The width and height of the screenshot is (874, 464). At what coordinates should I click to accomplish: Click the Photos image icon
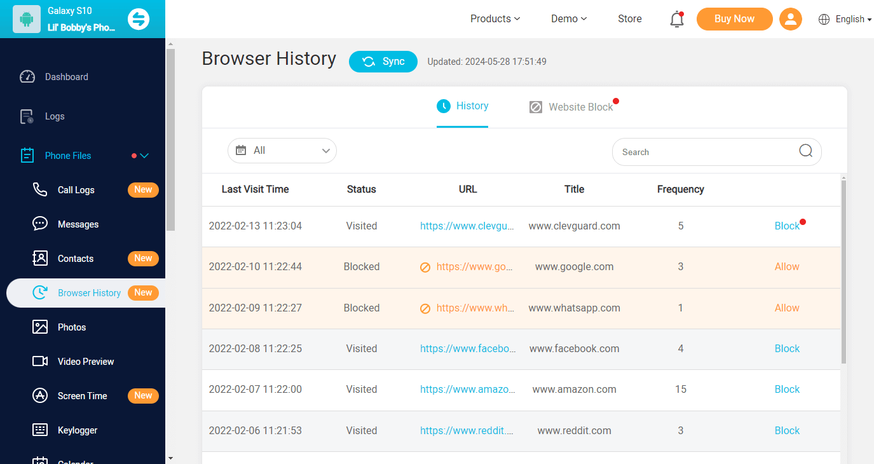40,327
